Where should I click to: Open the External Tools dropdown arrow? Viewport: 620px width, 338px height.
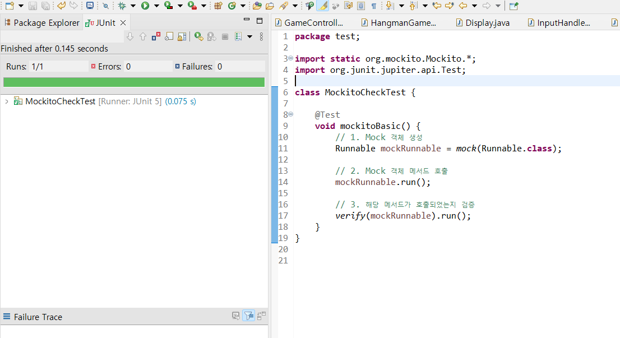(203, 6)
